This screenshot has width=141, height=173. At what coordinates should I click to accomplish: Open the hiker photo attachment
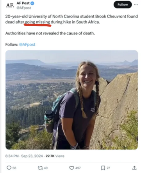[x=72, y=100]
